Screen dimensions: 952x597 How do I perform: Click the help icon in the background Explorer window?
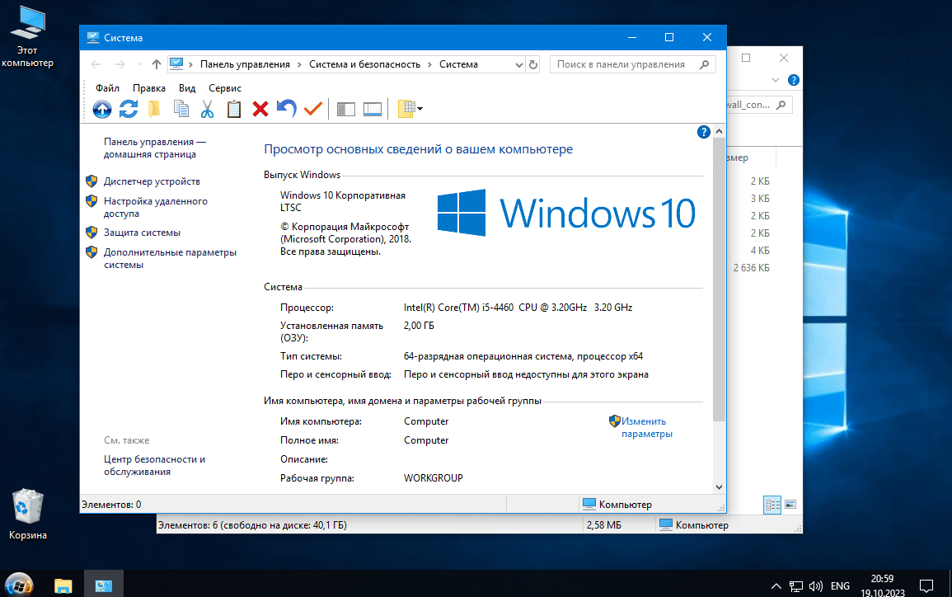point(793,80)
